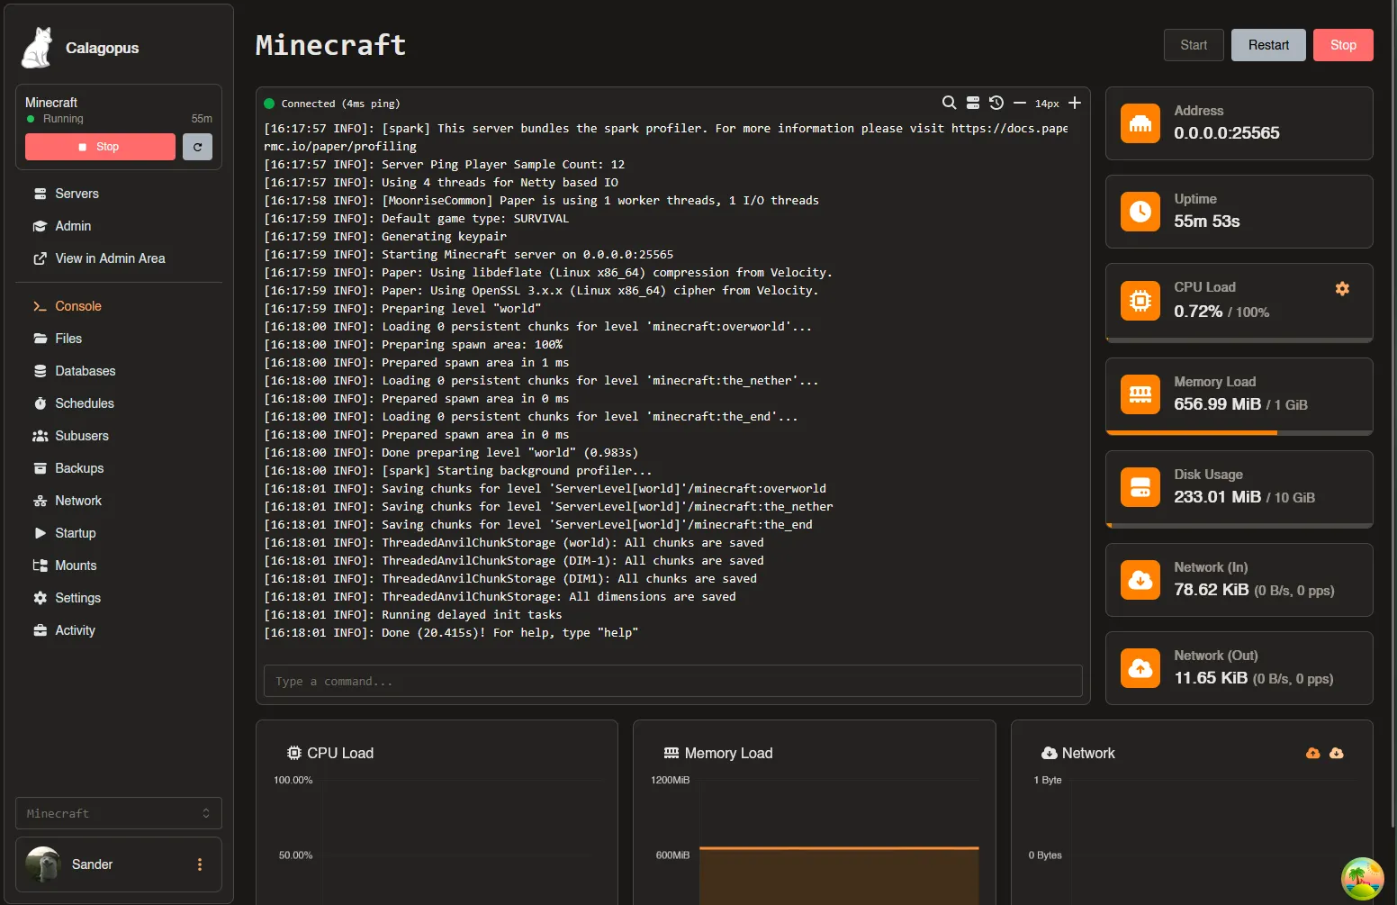This screenshot has width=1397, height=905.
Task: Open the Files section
Action: point(119,339)
